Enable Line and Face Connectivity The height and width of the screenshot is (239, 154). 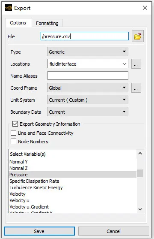[13, 133]
